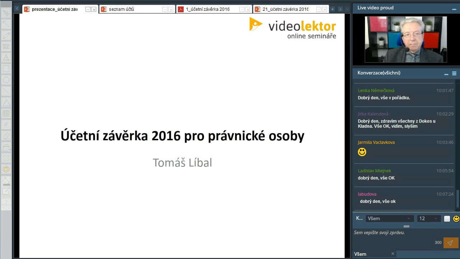Viewport: 460px width, 259px height.
Task: Select the grid table tool
Action: pos(6,113)
